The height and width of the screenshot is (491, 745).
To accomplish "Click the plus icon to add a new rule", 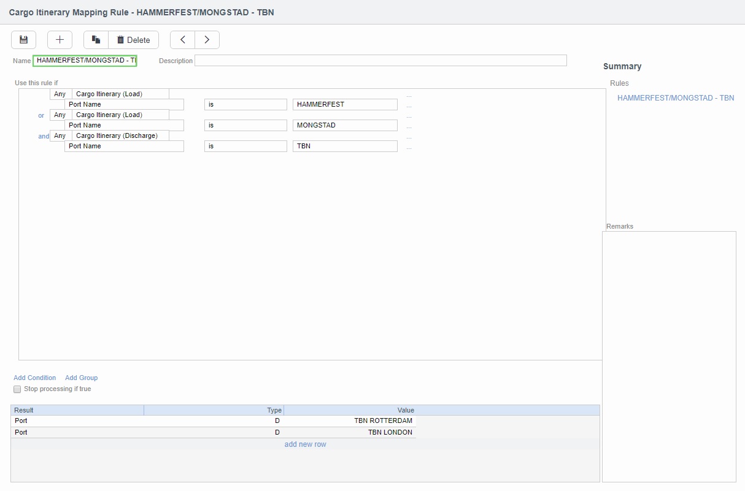I will [60, 39].
